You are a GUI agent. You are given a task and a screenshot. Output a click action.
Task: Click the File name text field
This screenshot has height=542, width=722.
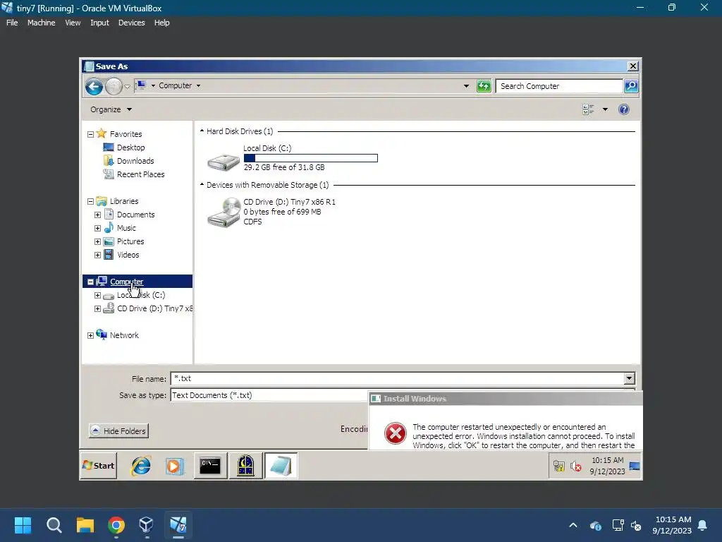[x=398, y=379]
